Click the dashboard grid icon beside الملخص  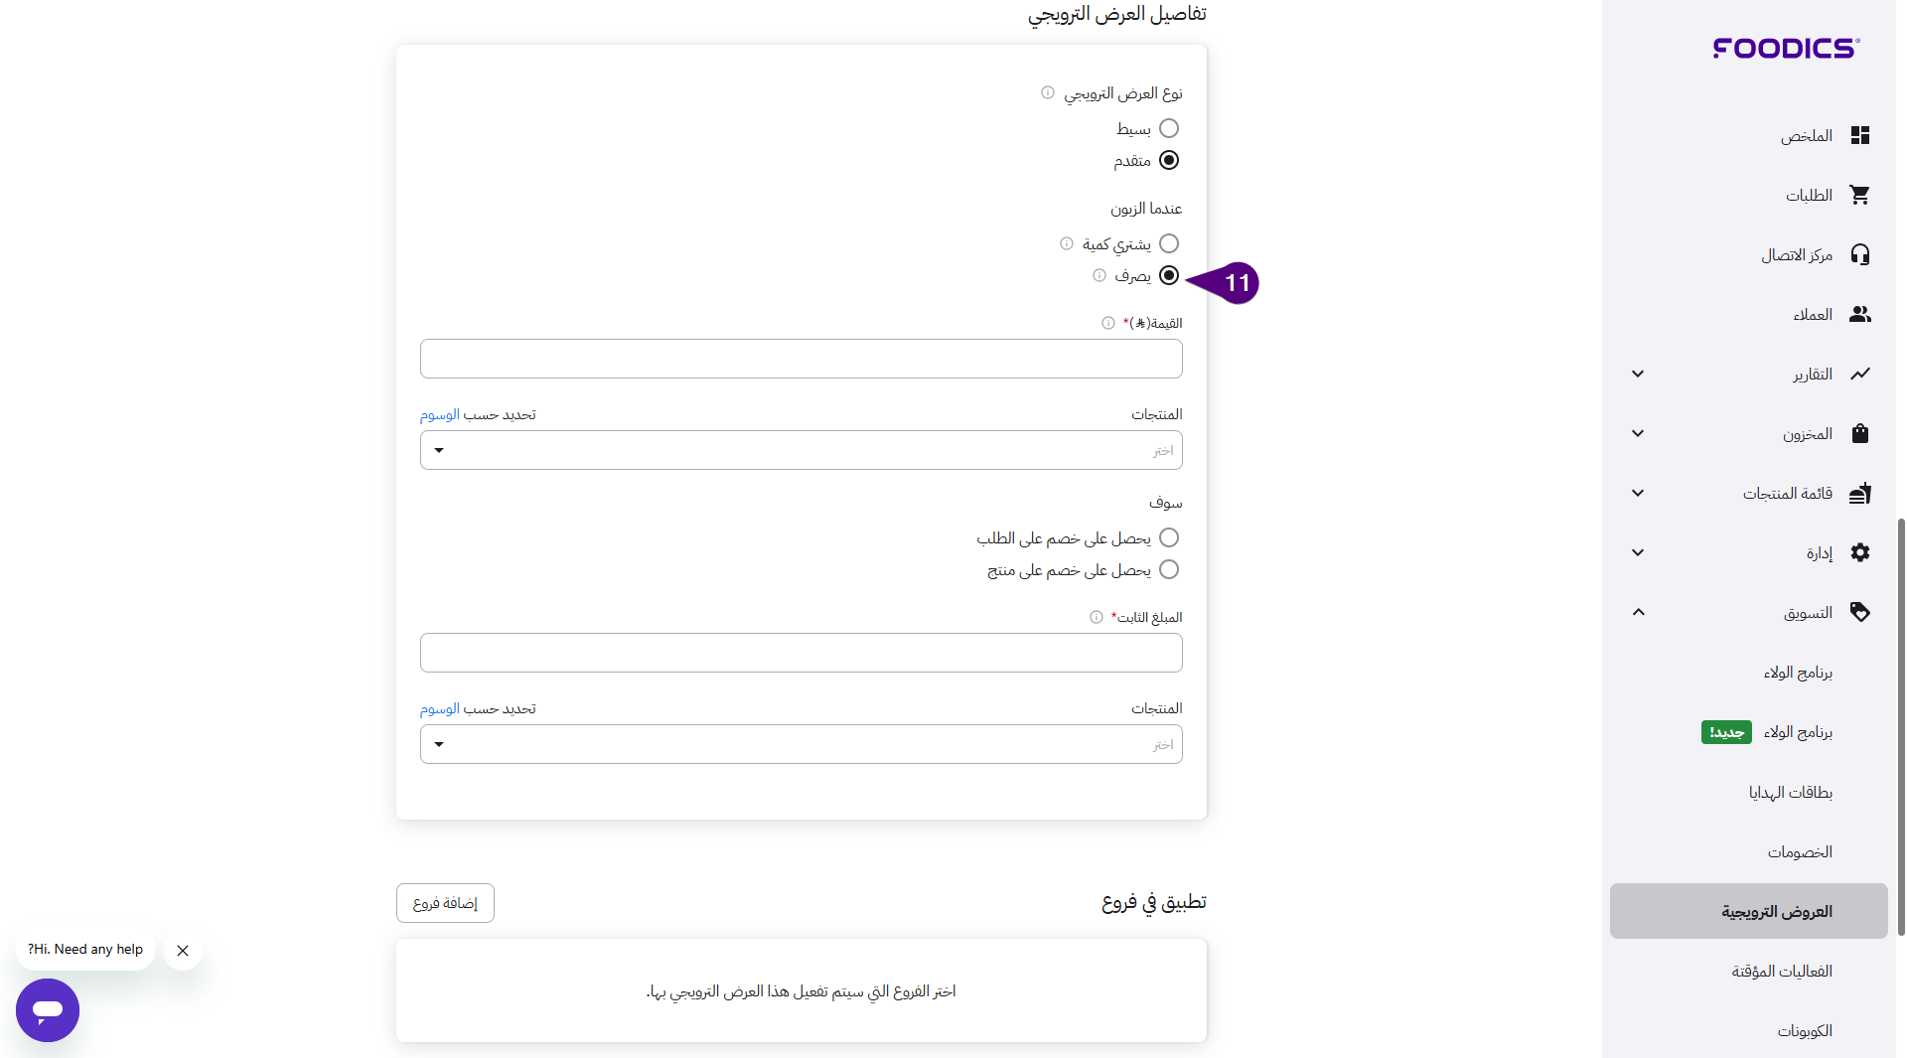1859,136
